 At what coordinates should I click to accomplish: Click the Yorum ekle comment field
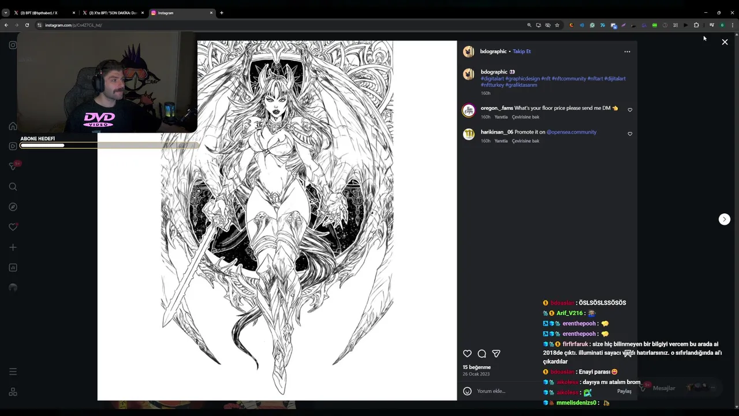click(543, 391)
